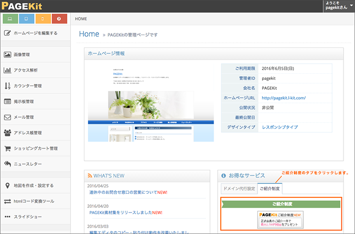Click the shopping cart icon
Viewport: 355px width, 234px height.
tap(7, 148)
